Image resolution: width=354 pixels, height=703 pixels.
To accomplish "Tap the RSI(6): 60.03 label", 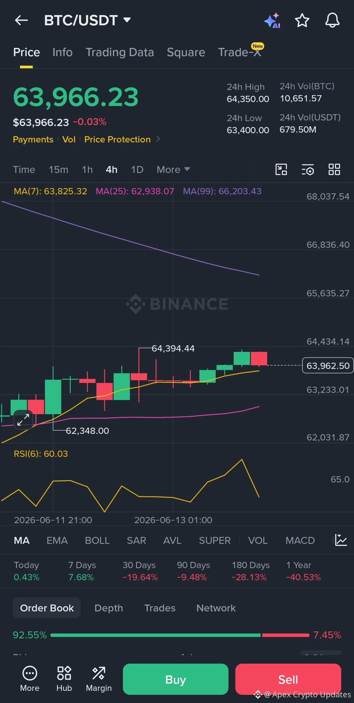I will tap(41, 454).
